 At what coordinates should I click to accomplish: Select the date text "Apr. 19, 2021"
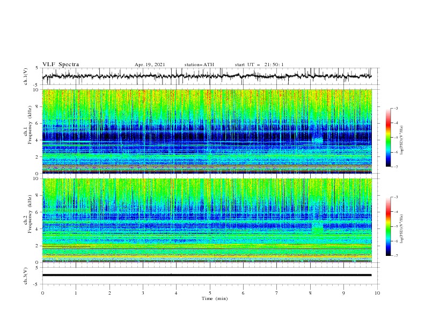(x=150, y=65)
